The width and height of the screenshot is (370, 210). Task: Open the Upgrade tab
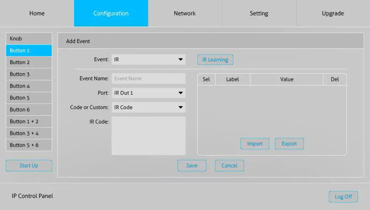(333, 13)
